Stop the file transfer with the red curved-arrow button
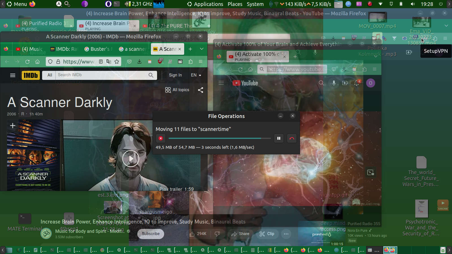Viewport: 452px width, 254px height. [x=292, y=138]
